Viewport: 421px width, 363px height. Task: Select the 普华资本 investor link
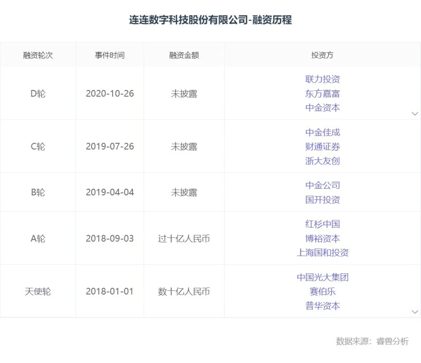(x=322, y=305)
